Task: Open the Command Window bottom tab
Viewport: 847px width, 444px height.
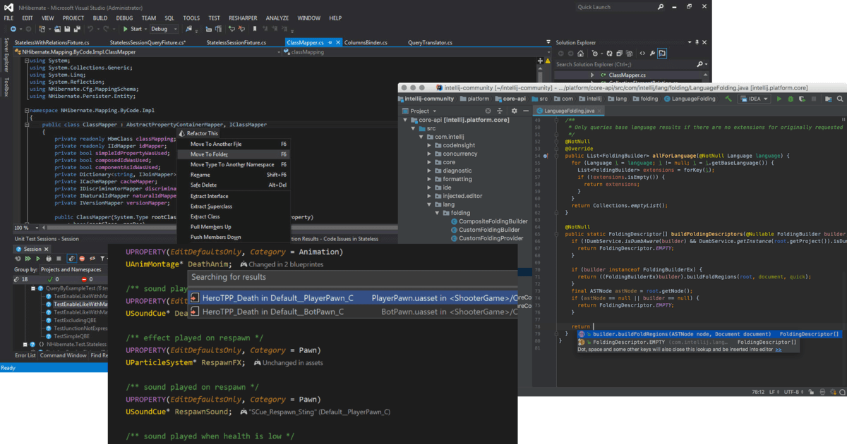Action: pyautogui.click(x=64, y=355)
